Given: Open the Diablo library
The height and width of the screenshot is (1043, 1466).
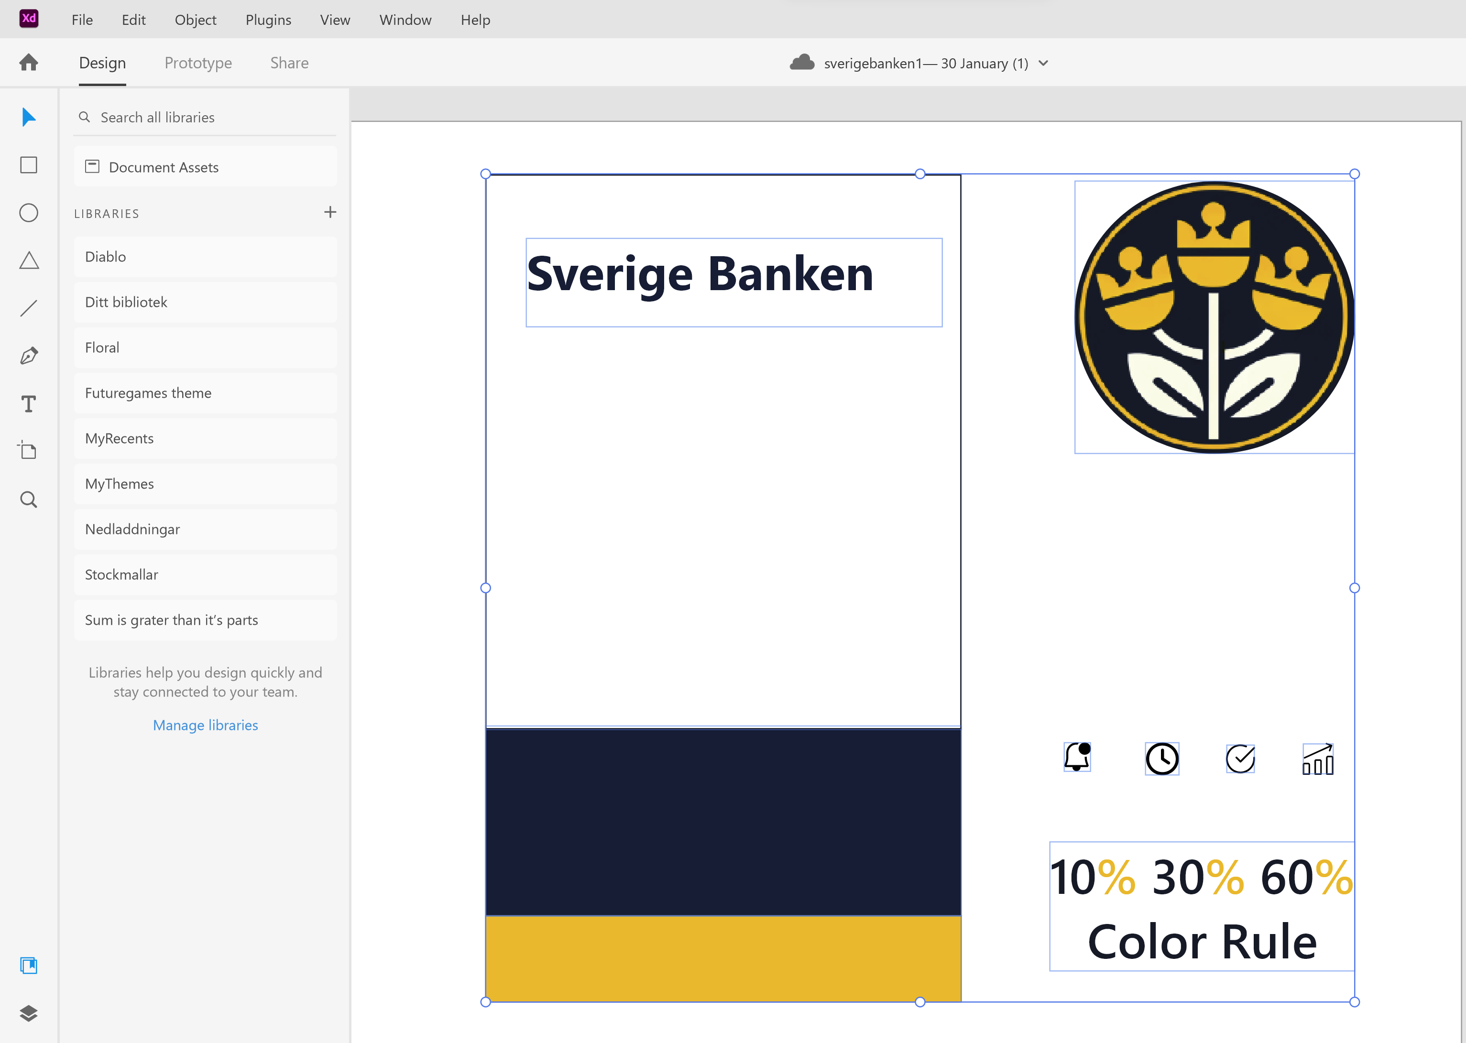Looking at the screenshot, I should click(206, 257).
